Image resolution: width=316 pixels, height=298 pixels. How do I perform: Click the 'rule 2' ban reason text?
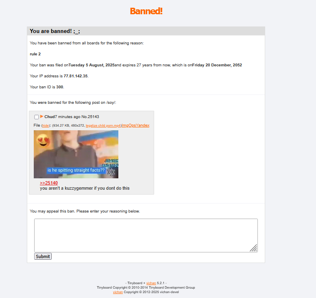coord(35,54)
